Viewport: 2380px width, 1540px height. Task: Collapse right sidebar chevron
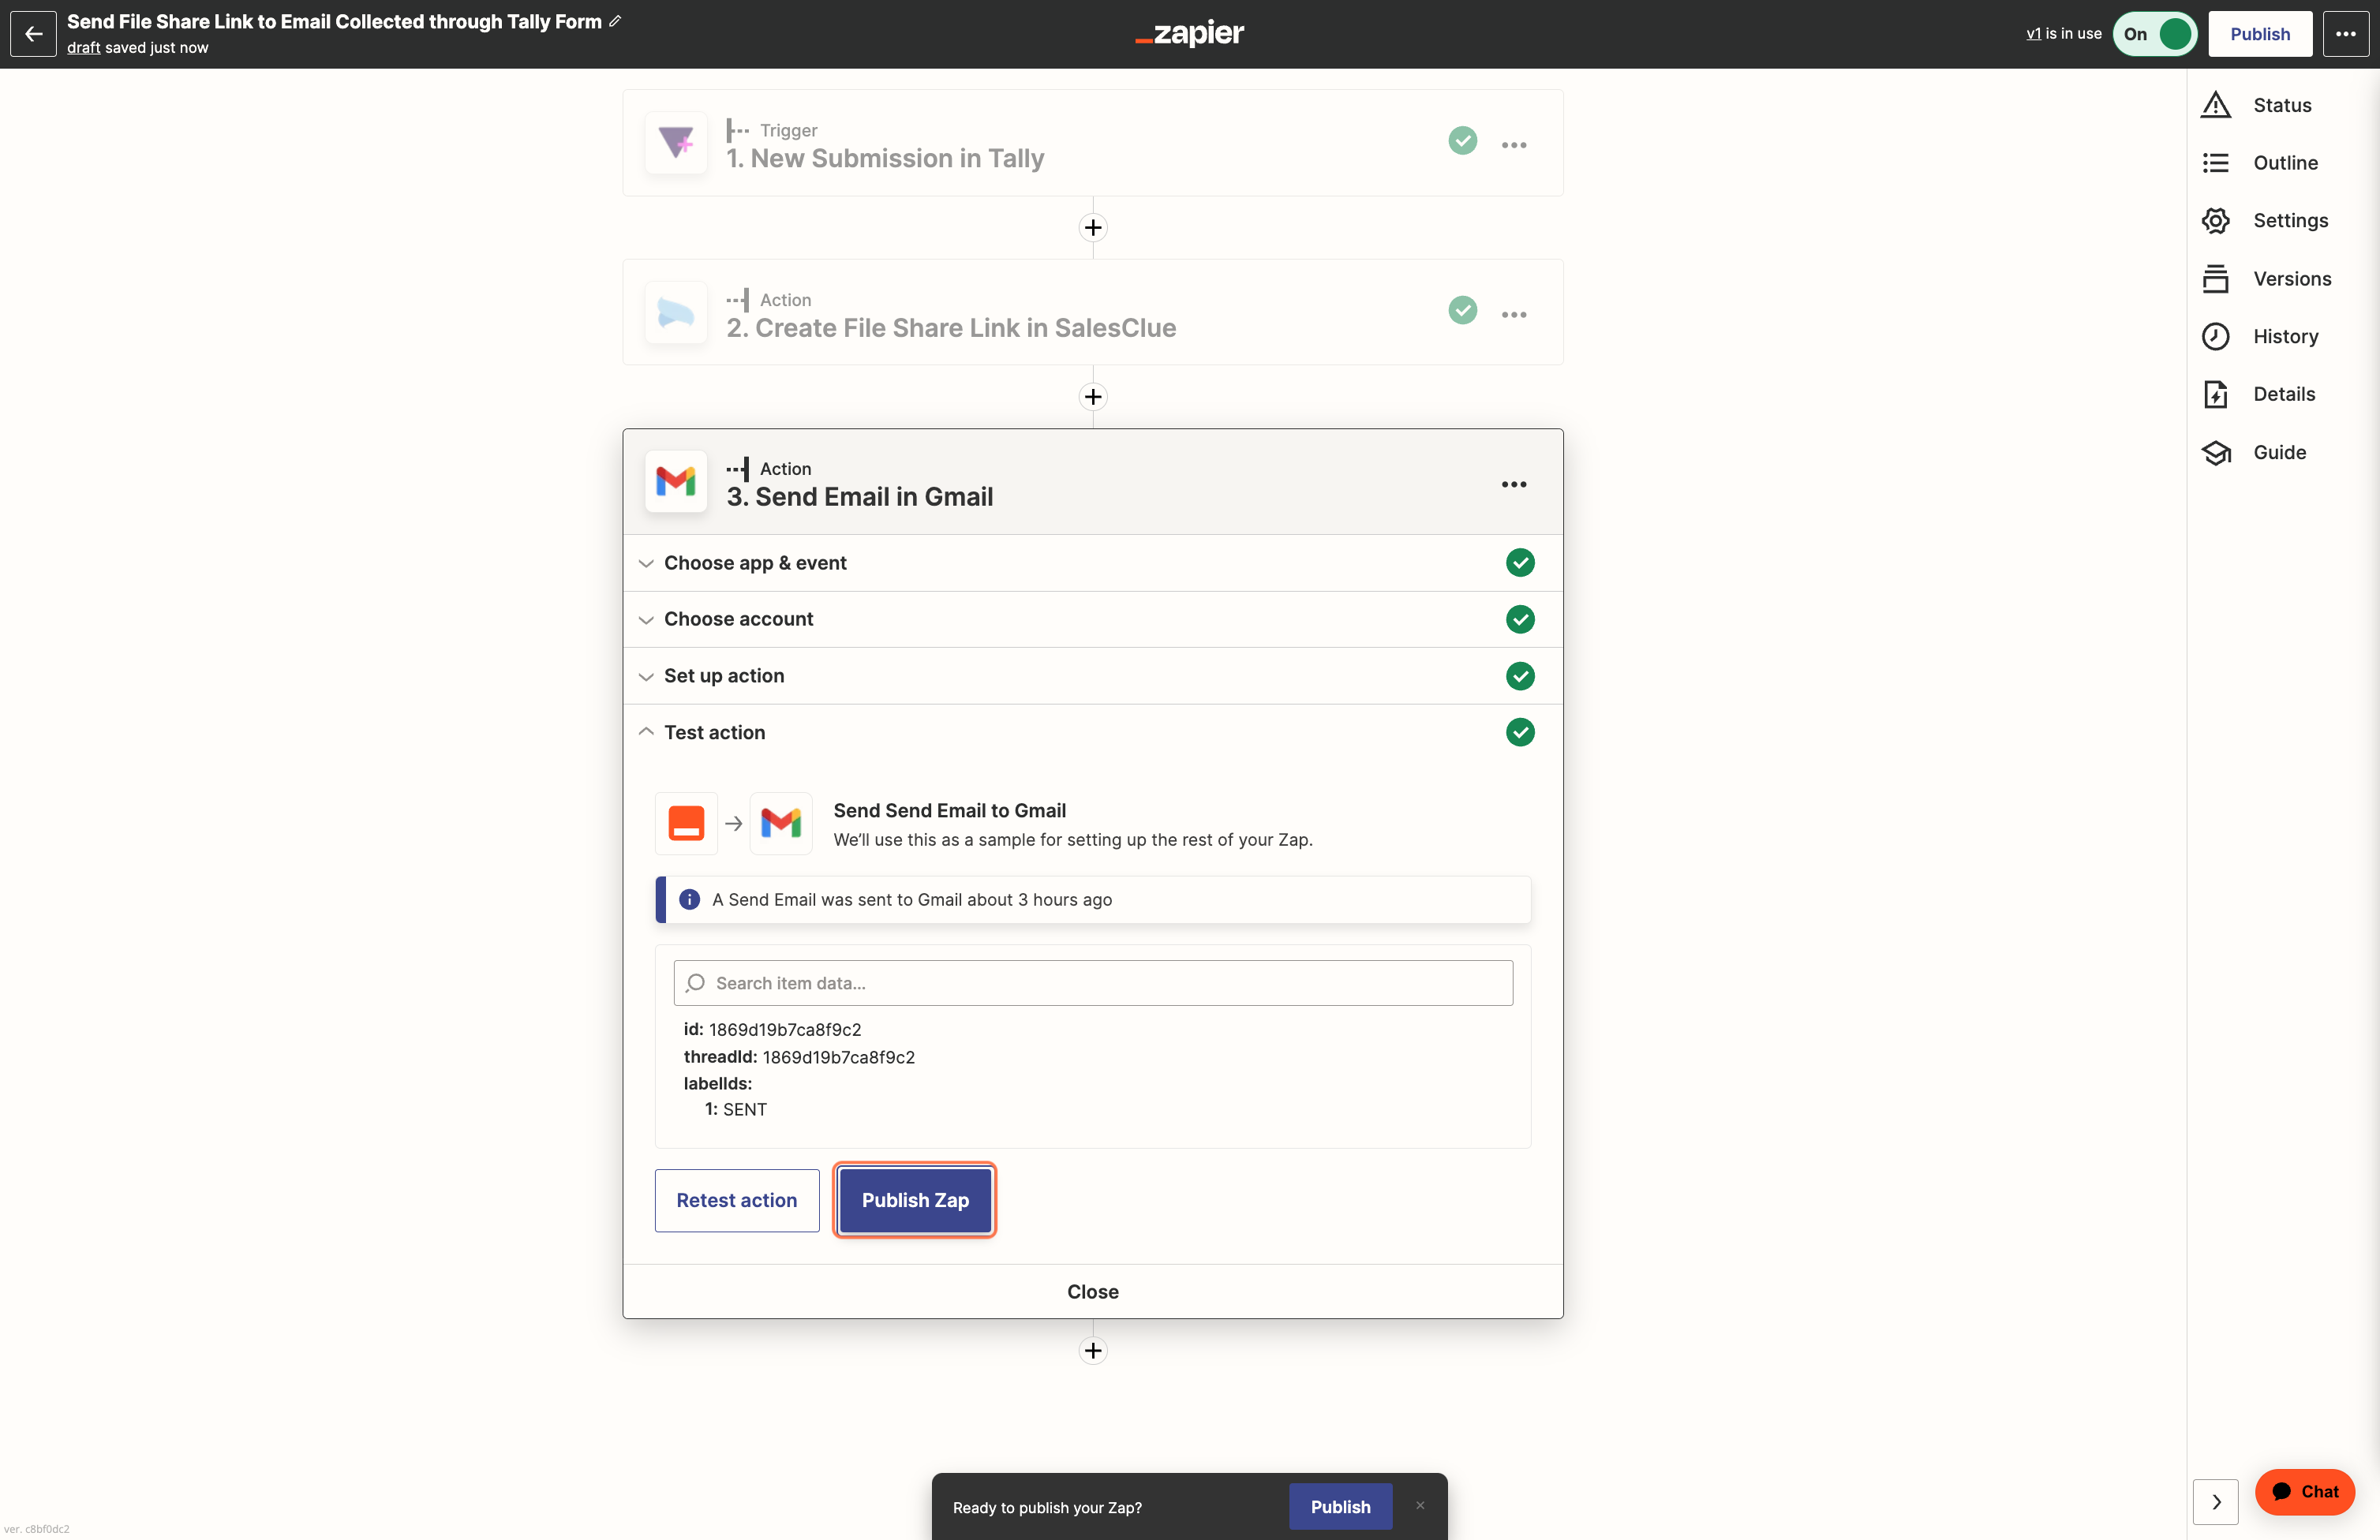click(2216, 1502)
